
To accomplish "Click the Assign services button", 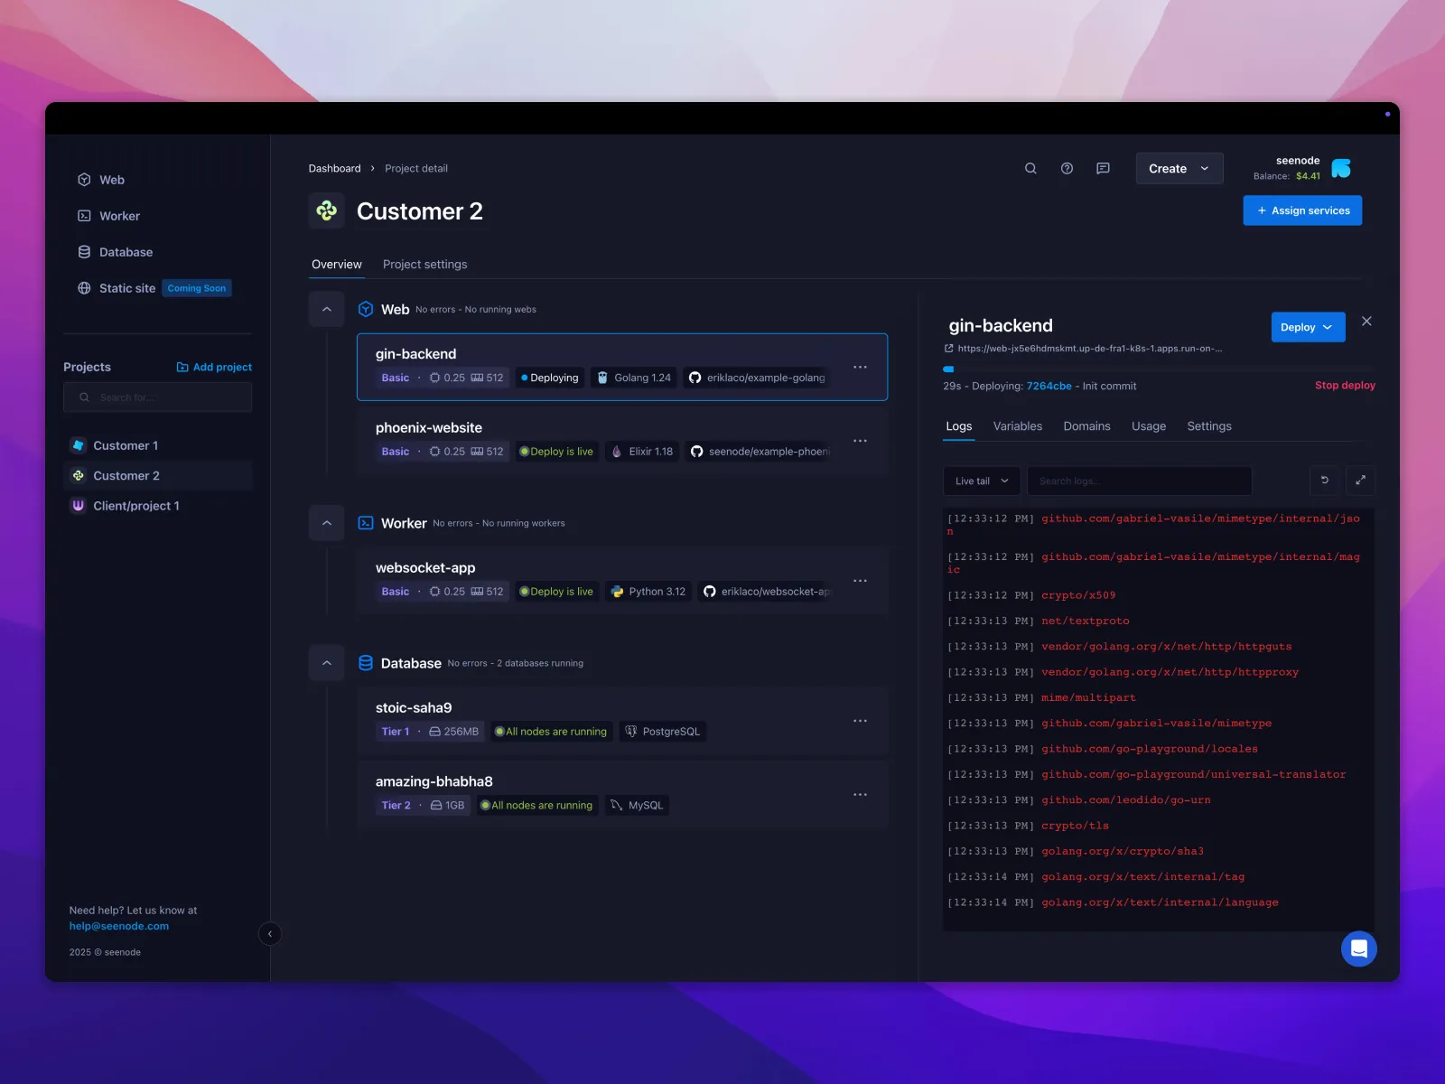I will (x=1302, y=210).
